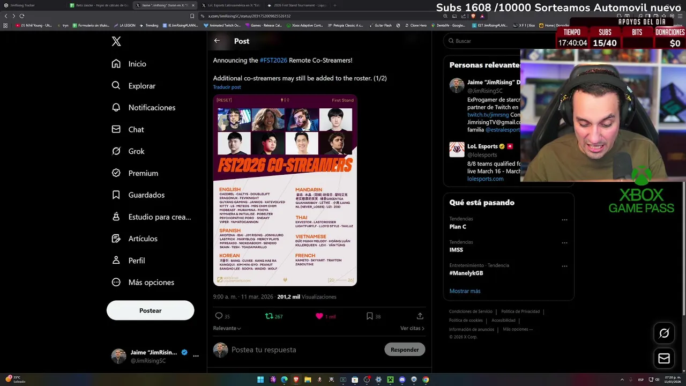
Task: Switch to 2026 First Stand Tournament tab
Action: click(297, 5)
